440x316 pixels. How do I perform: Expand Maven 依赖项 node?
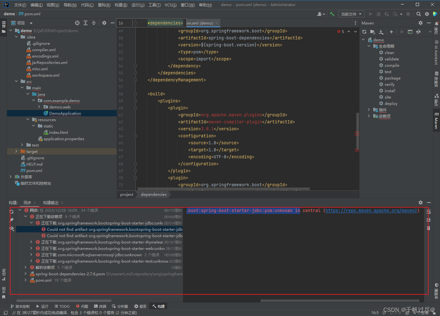pyautogui.click(x=369, y=116)
